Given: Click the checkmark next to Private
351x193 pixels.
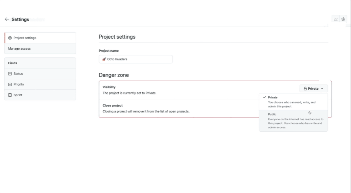Looking at the screenshot, I should coord(264,97).
